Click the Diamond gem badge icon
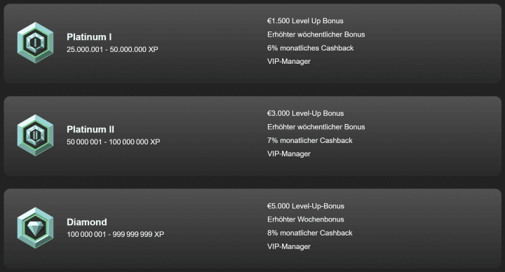The image size is (505, 272). point(36,228)
